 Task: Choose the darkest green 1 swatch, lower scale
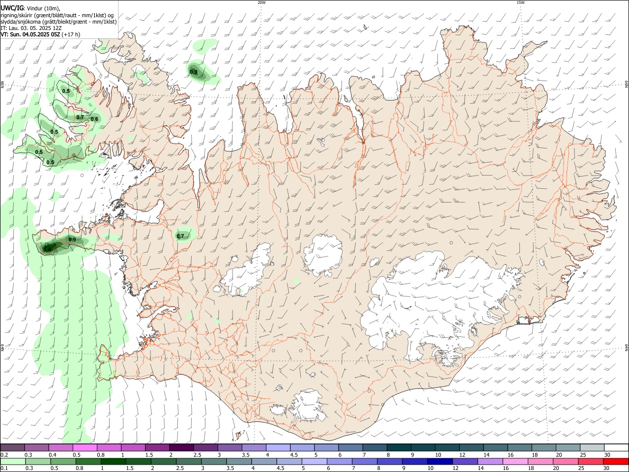click(x=113, y=461)
